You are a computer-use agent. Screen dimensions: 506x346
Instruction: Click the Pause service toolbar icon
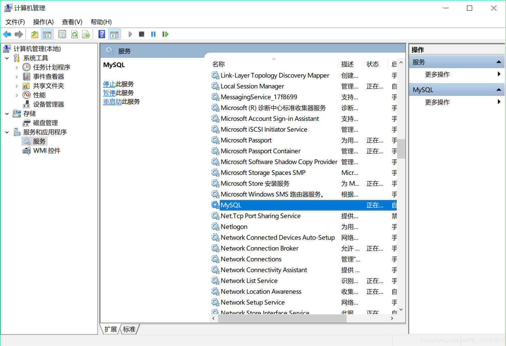pos(153,34)
